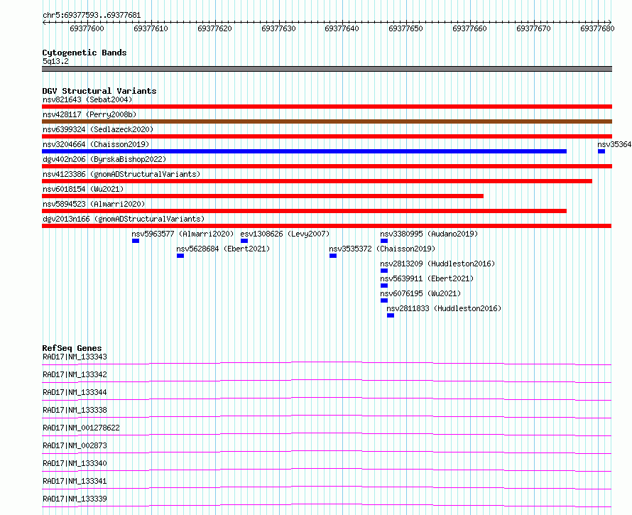The image size is (632, 515).
Task: Select the blue nsv5639911 (Ebert2021) marker
Action: [x=384, y=286]
